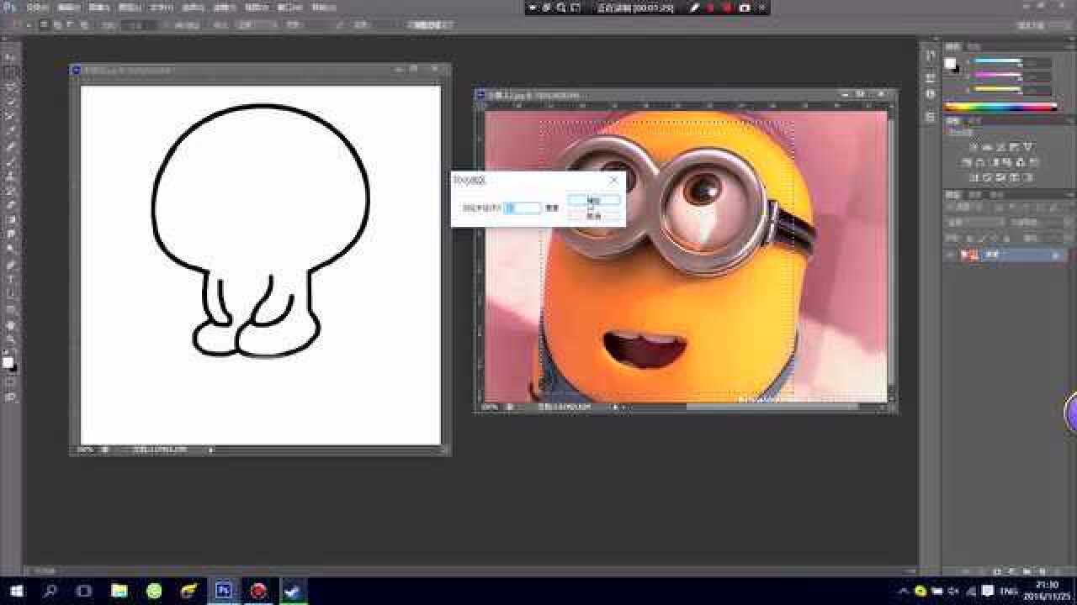Select the Horizontal Type tool
The width and height of the screenshot is (1077, 605).
(x=11, y=279)
